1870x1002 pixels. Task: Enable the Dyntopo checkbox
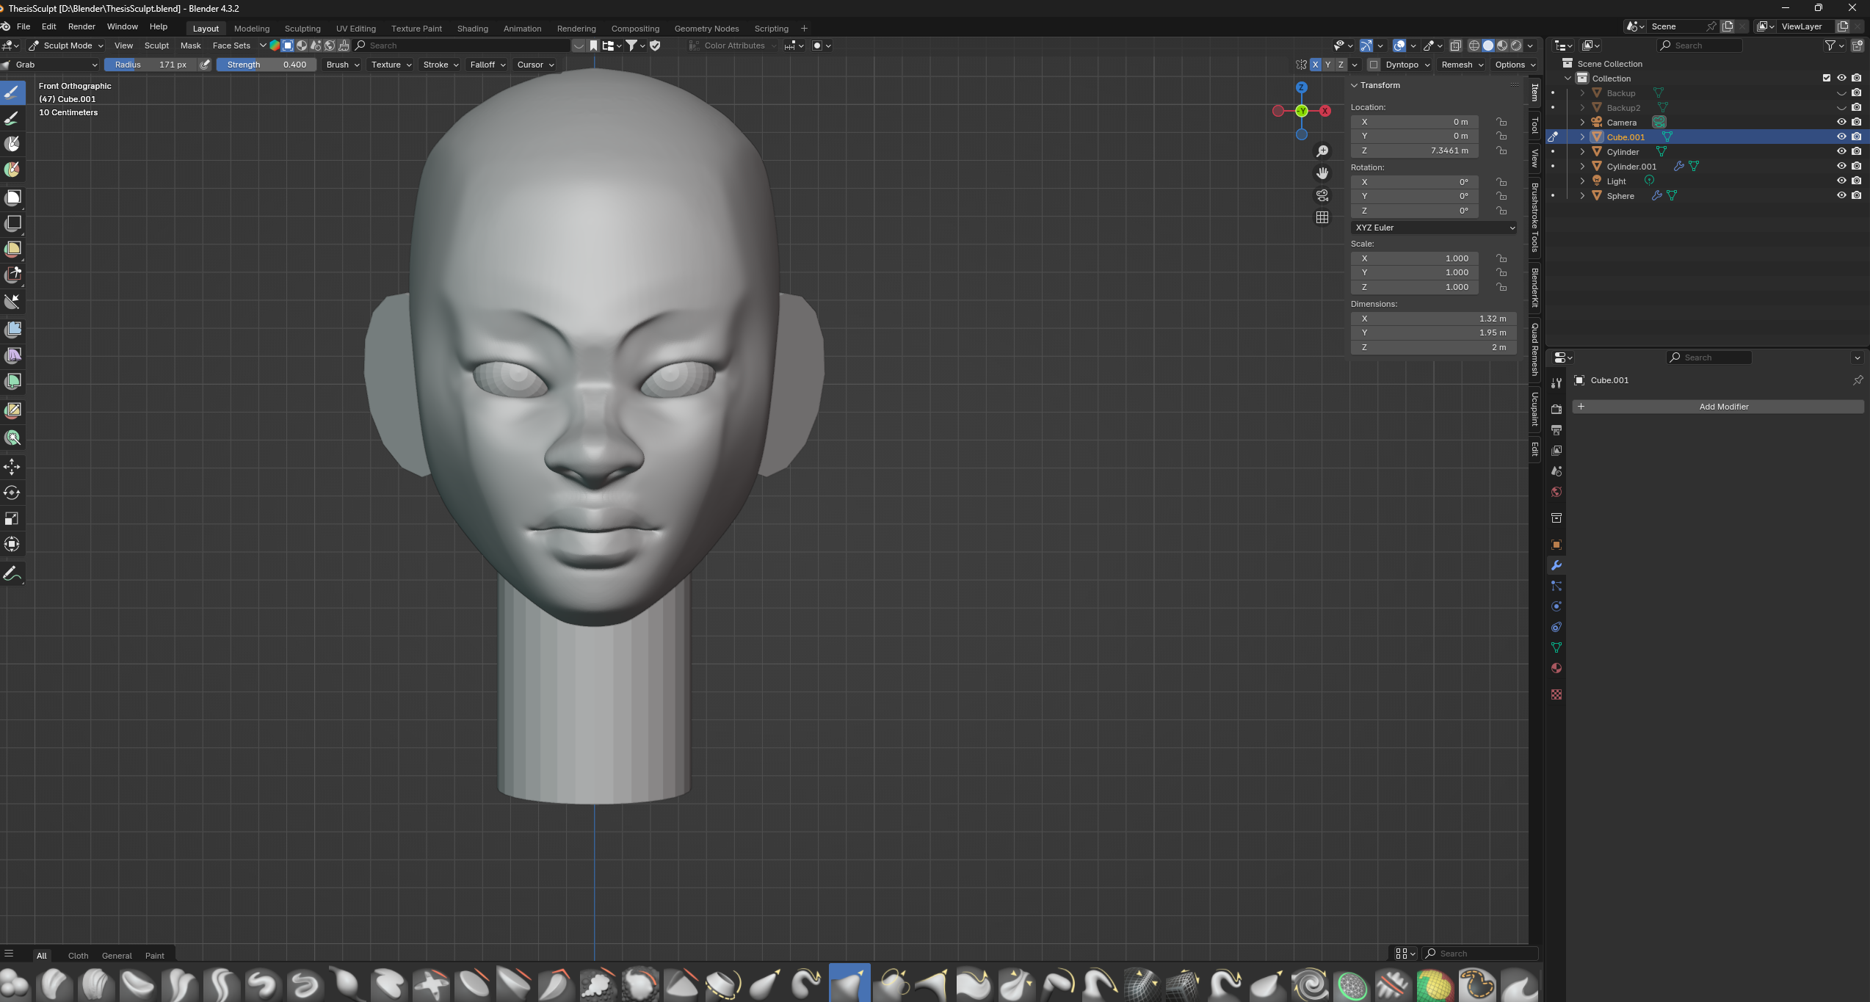pos(1374,65)
